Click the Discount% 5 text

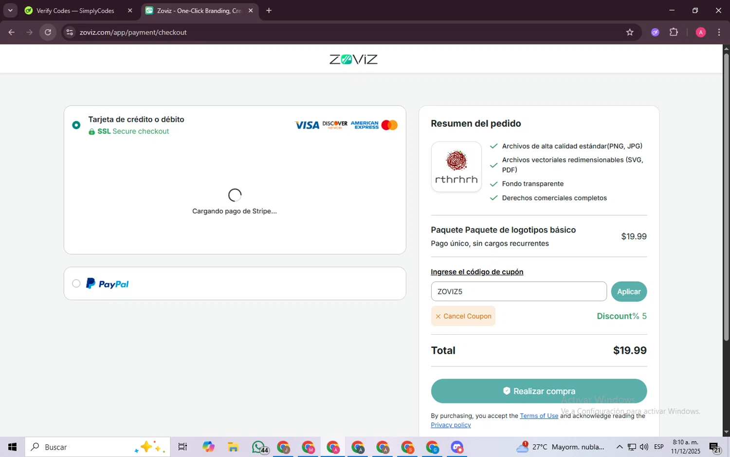(x=622, y=316)
